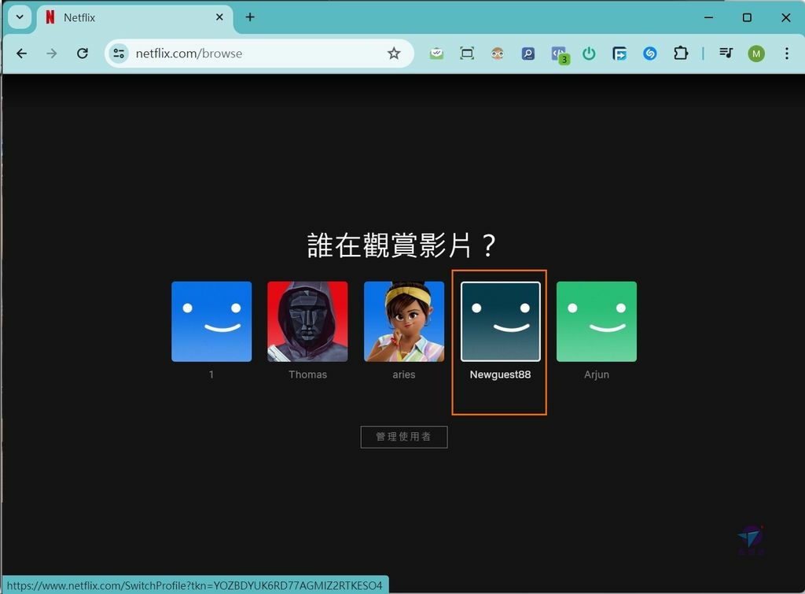Open a new browser tab
This screenshot has width=805, height=594.
[x=250, y=17]
